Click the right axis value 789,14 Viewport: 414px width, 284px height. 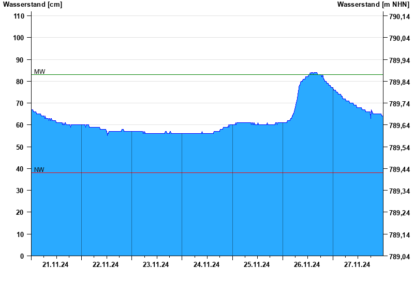(400, 235)
